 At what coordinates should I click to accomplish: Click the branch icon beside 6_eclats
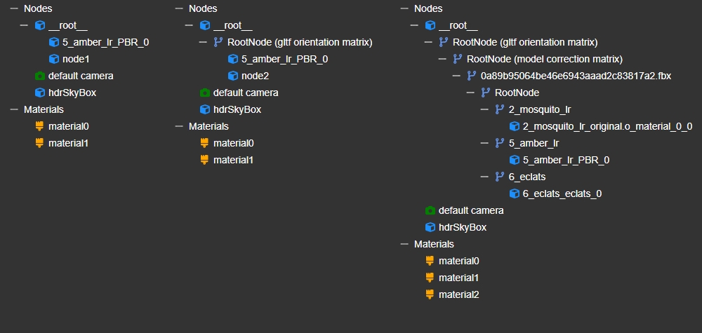click(x=500, y=177)
